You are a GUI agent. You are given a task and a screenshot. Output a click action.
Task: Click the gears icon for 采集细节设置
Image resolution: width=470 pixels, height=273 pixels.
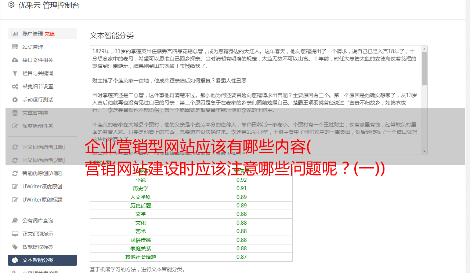[x=15, y=86]
